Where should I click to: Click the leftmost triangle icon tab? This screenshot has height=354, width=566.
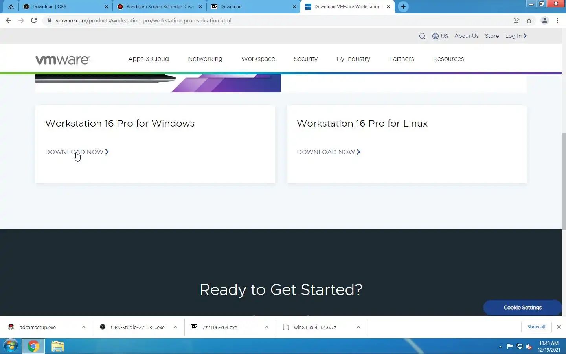[11, 7]
